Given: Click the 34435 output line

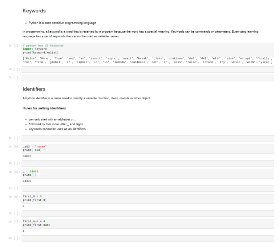Looking at the screenshot, I should click(27, 181).
